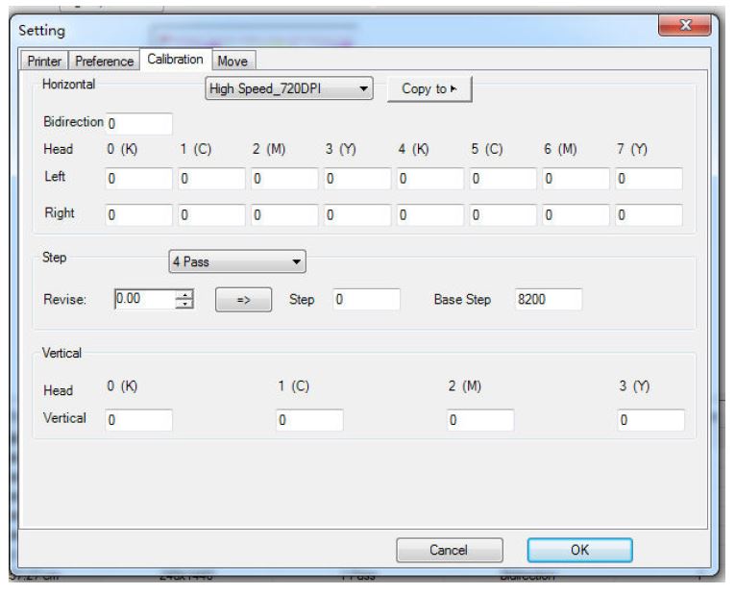Expand the High Speed_720DPI dropdown
This screenshot has width=735, height=594.
coord(290,89)
